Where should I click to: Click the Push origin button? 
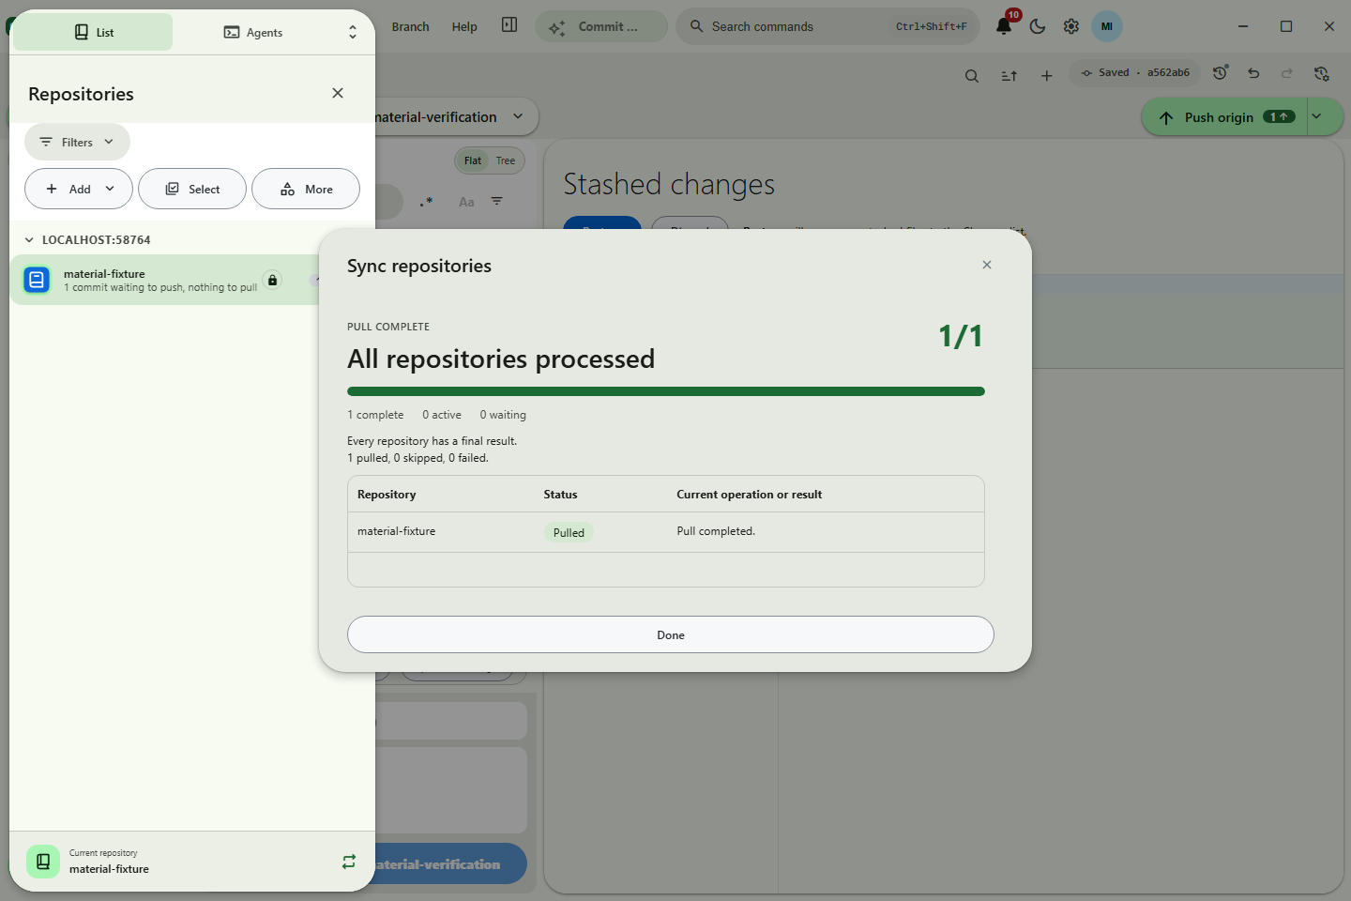(1224, 116)
